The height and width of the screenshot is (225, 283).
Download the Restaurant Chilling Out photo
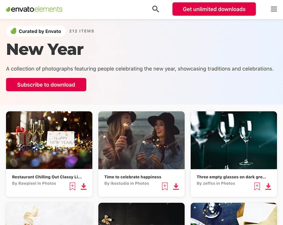pyautogui.click(x=84, y=187)
